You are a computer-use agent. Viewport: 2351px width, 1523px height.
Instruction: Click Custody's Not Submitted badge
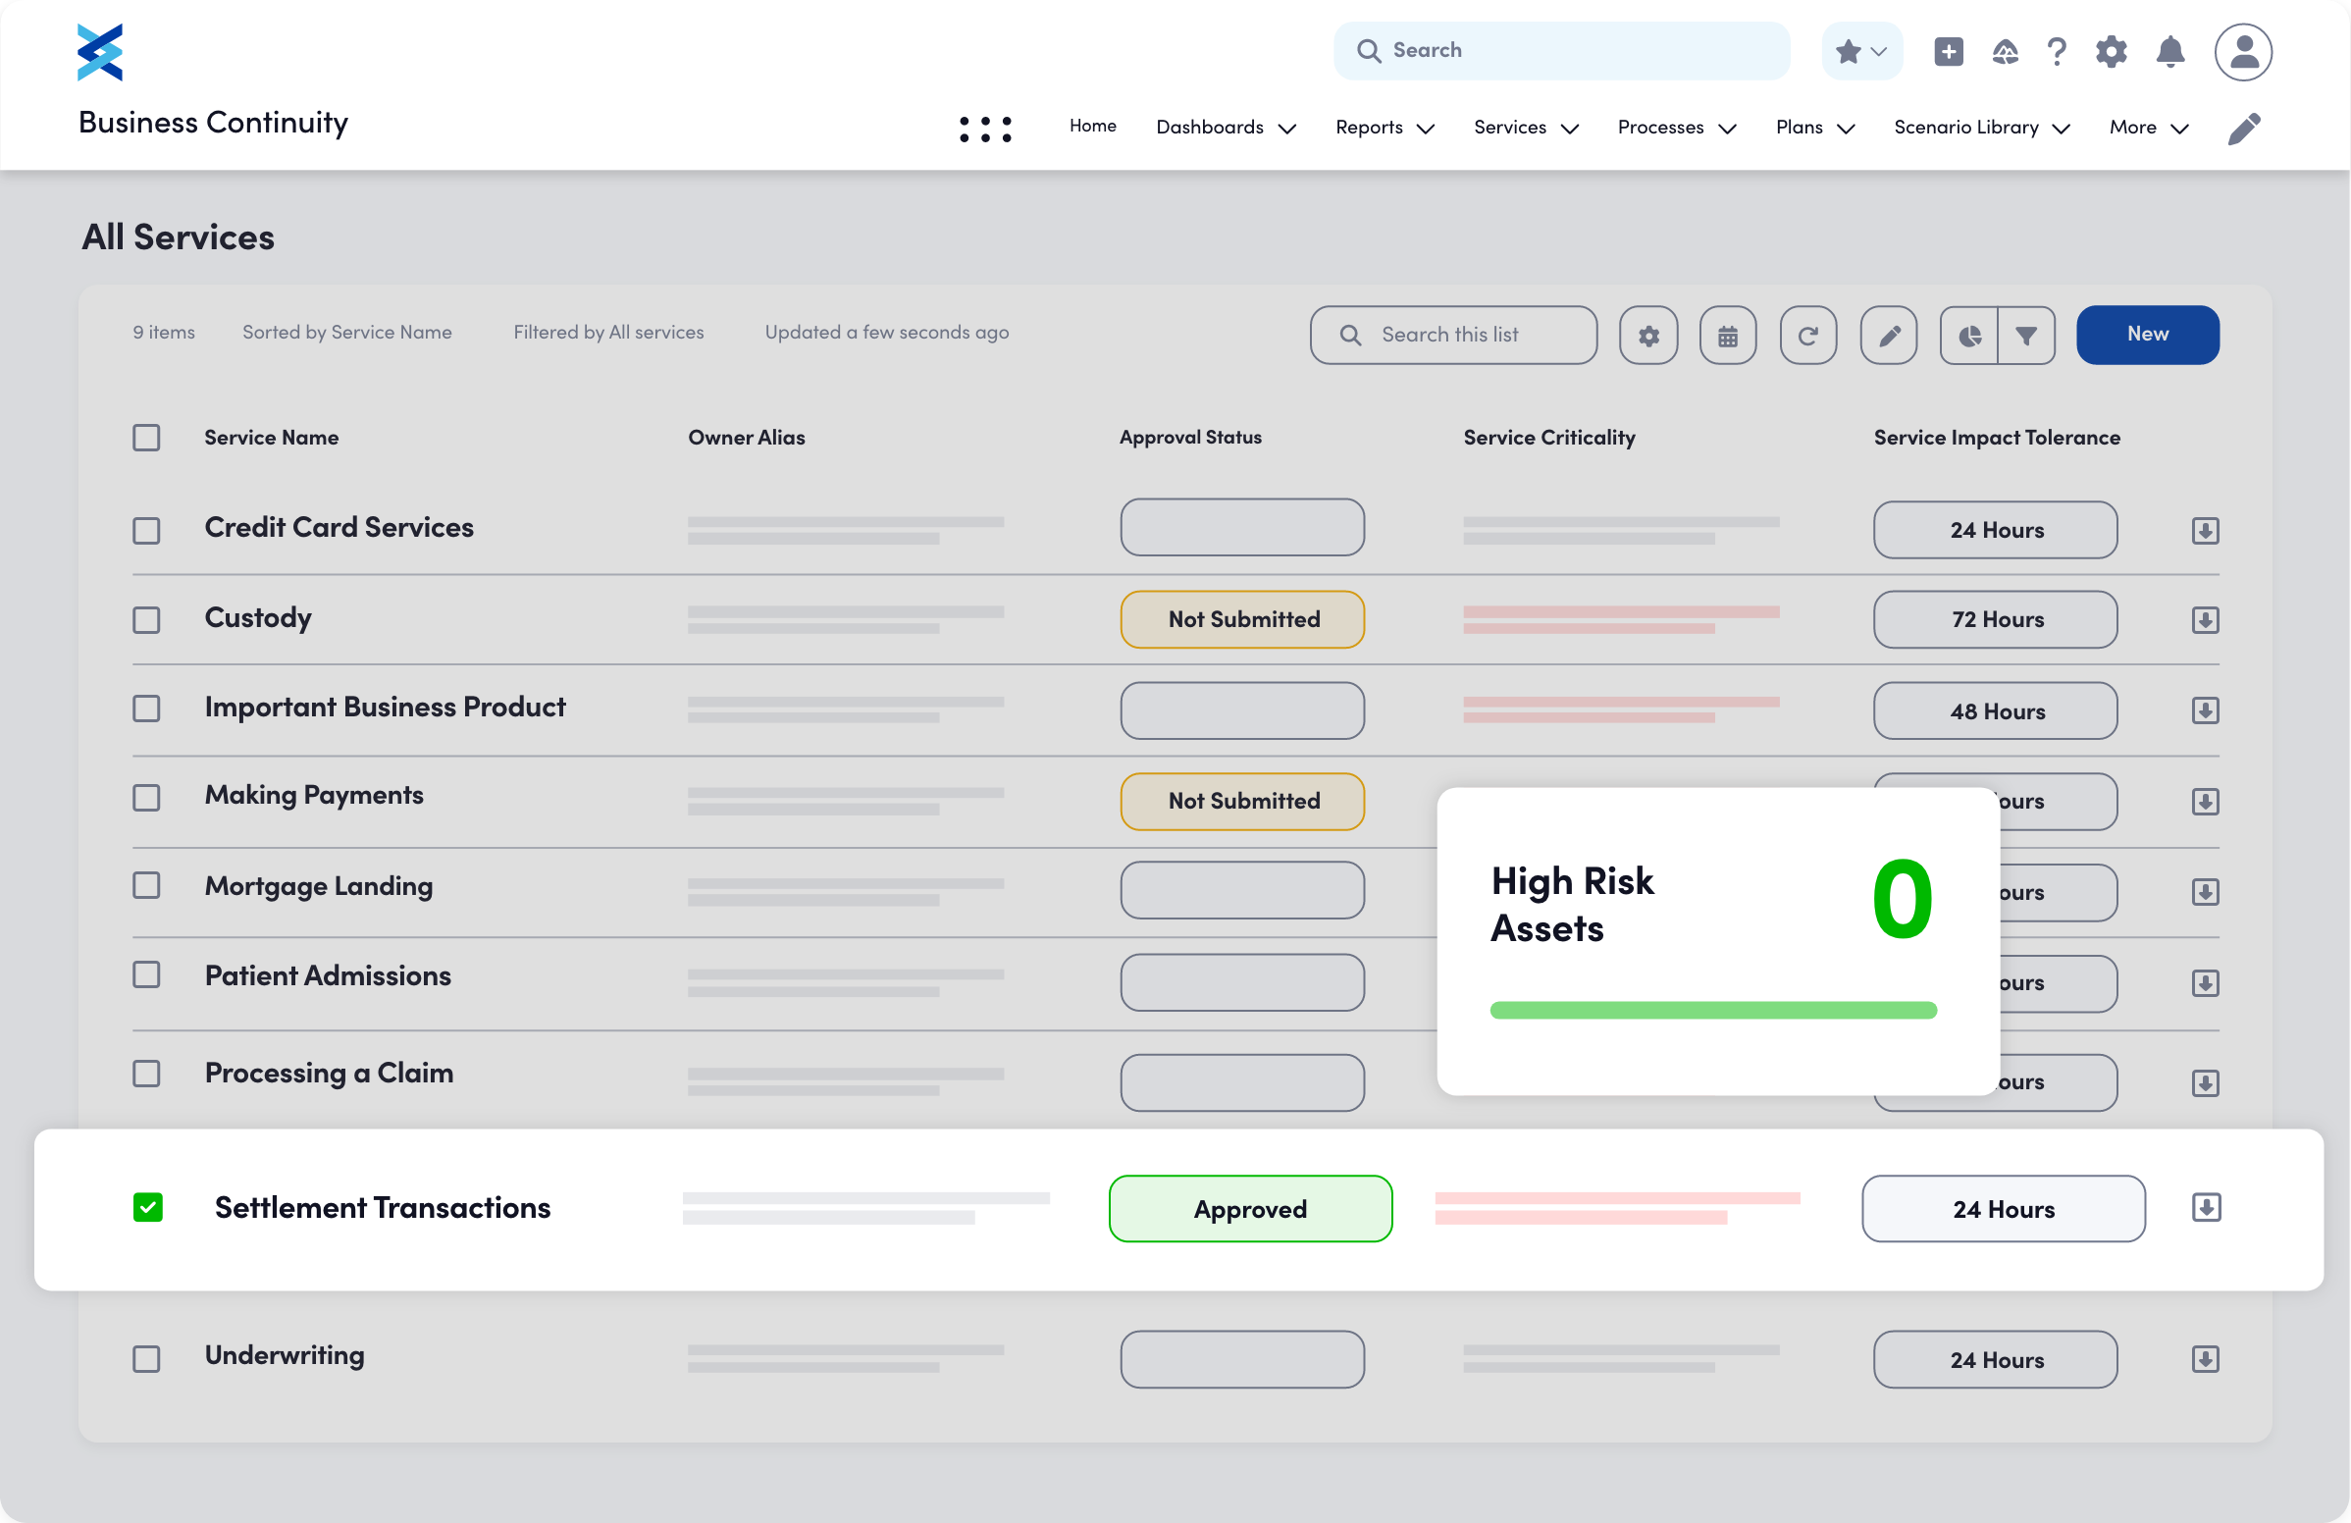click(x=1241, y=619)
